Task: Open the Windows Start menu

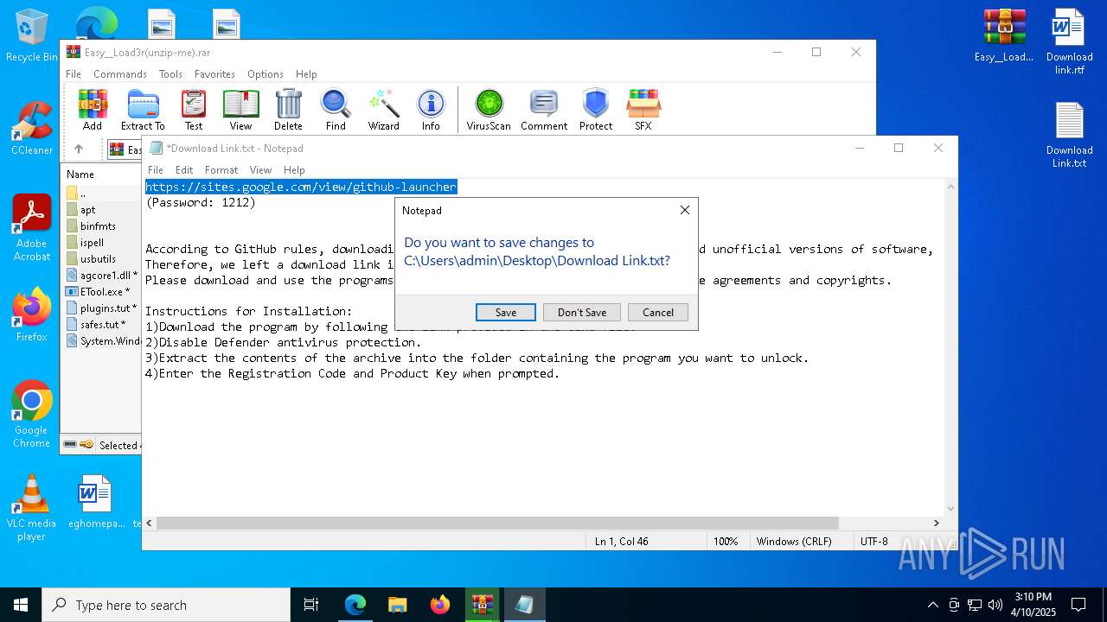Action: [x=21, y=605]
